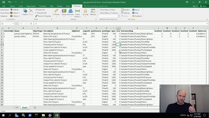Add a new sheet with plus icon
The width and height of the screenshot is (209, 118).
[x=35, y=108]
